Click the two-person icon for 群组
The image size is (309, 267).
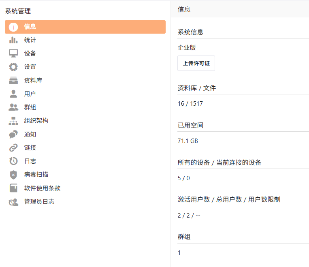point(13,107)
